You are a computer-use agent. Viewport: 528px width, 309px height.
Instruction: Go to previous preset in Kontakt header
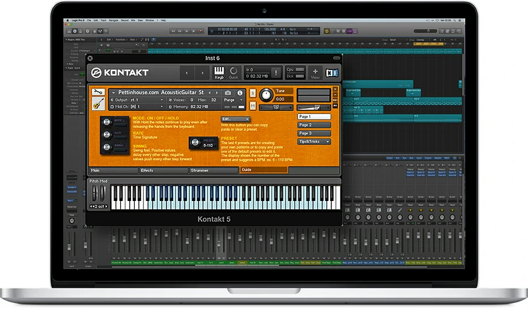pyautogui.click(x=186, y=72)
